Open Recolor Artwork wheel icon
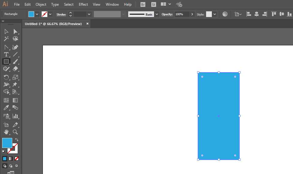This screenshot has height=174, width=293. coord(225,14)
